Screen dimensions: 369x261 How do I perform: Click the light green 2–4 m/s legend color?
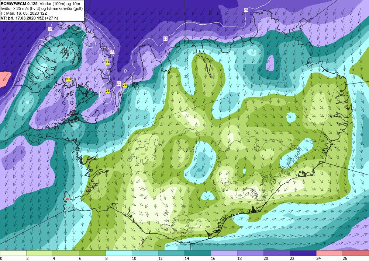(x=39, y=253)
